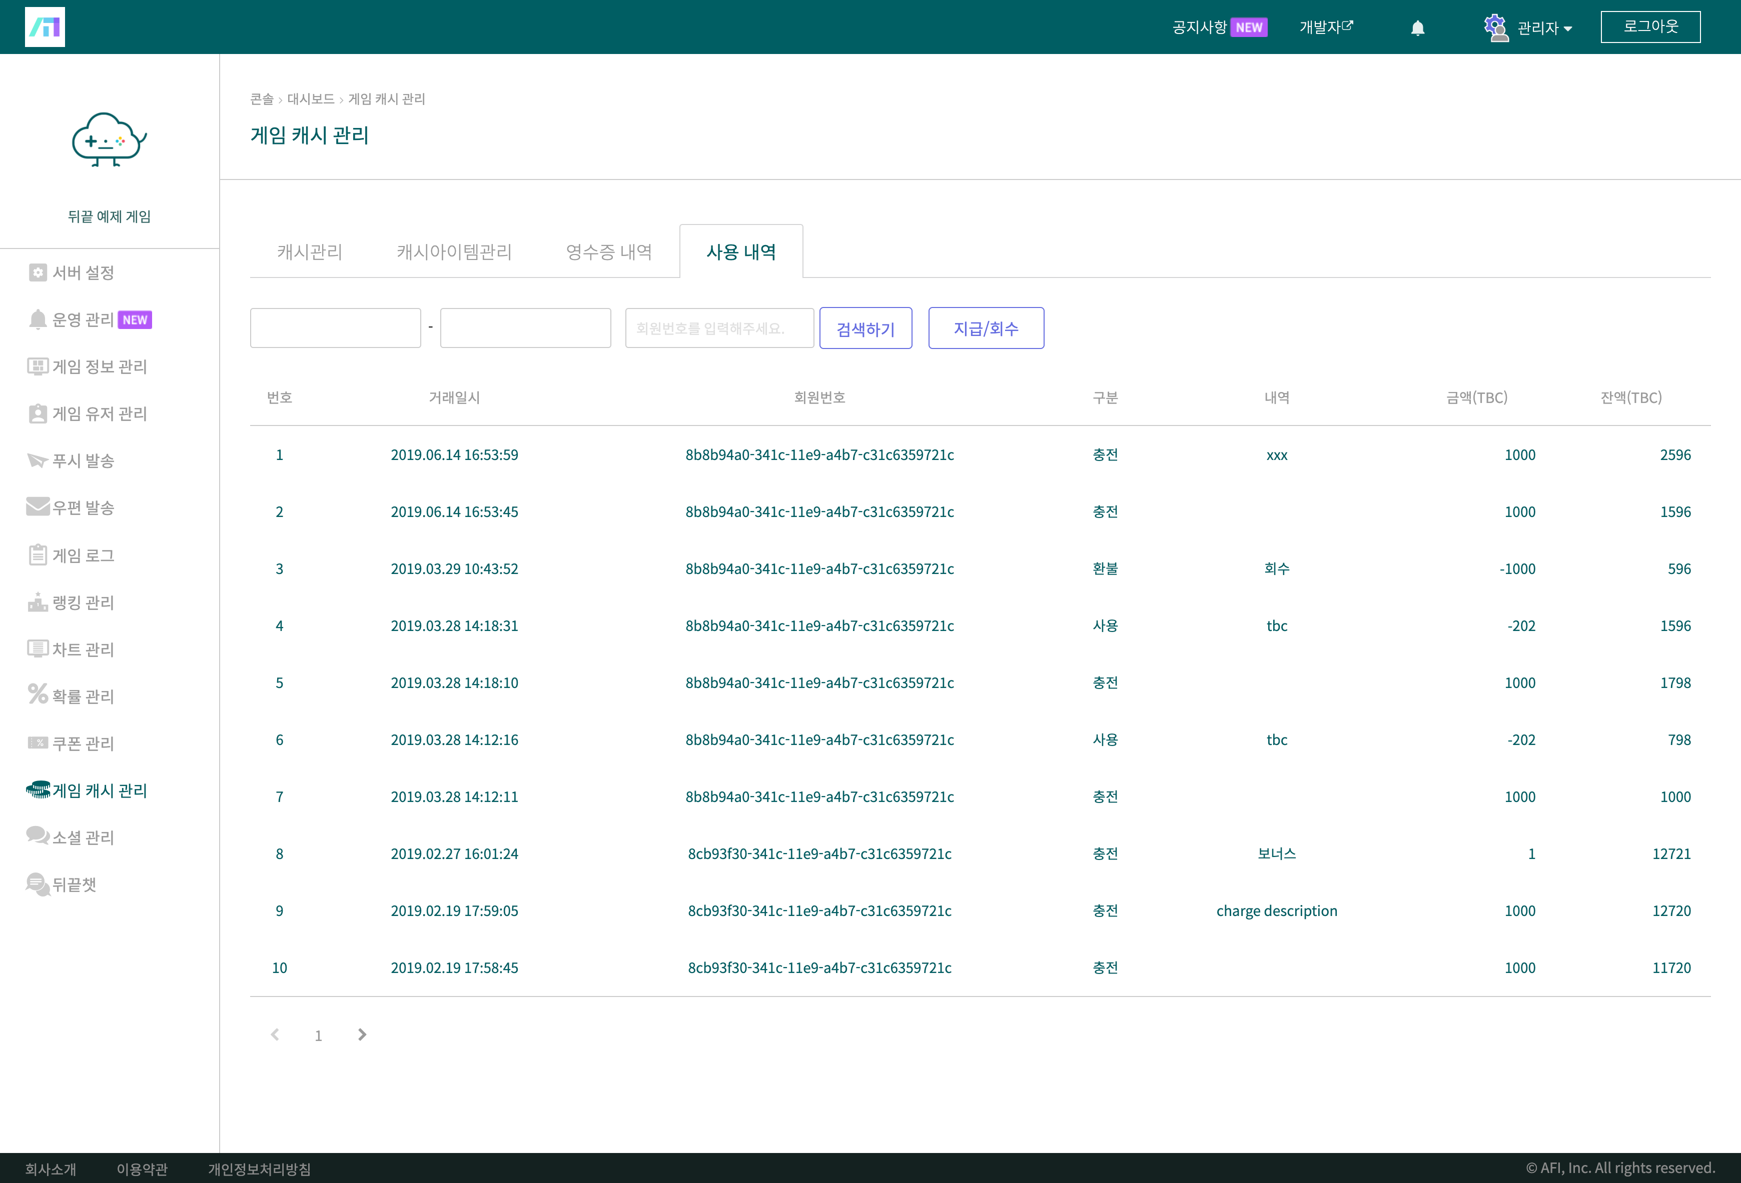Open 서버 설정 in the sidebar
The image size is (1741, 1183).
(x=84, y=272)
